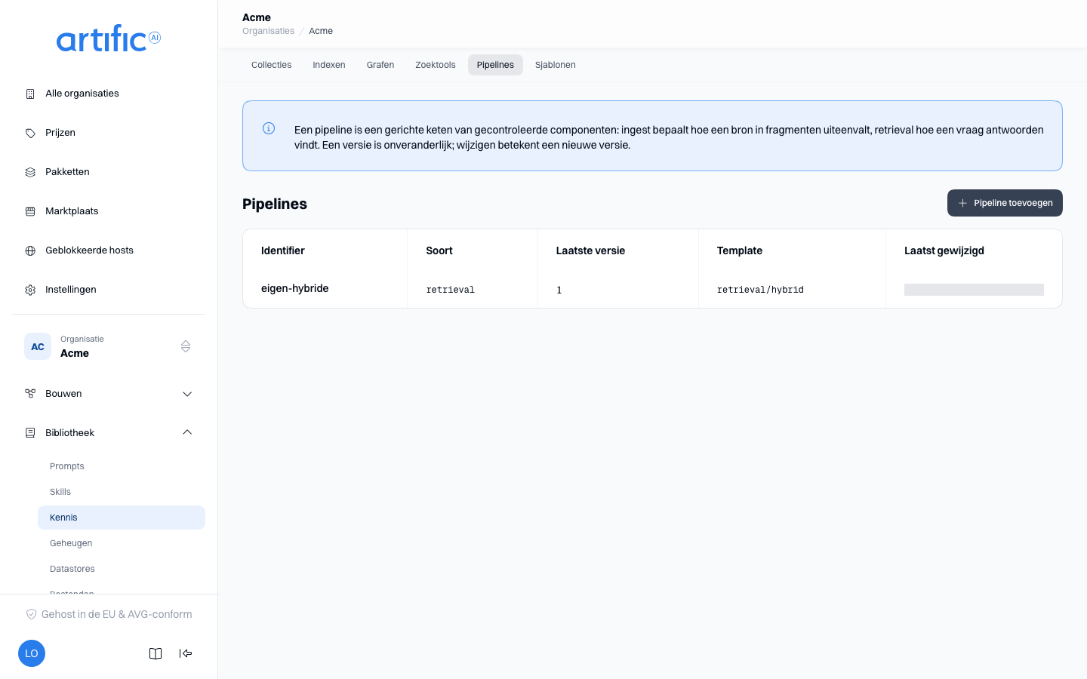This screenshot has height=679, width=1087.
Task: Click the Bibliotheek book icon
Action: click(30, 433)
